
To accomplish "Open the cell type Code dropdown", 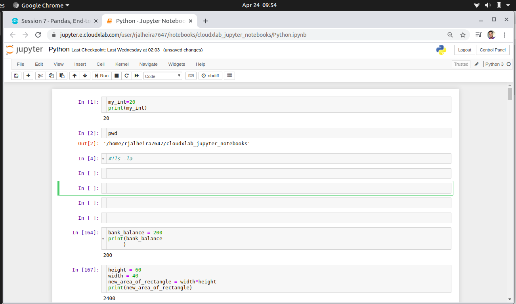I will [163, 76].
